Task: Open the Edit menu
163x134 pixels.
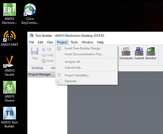Action: click(x=40, y=42)
